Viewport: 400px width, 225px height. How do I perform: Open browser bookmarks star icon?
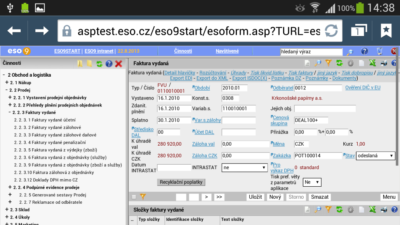pyautogui.click(x=386, y=31)
